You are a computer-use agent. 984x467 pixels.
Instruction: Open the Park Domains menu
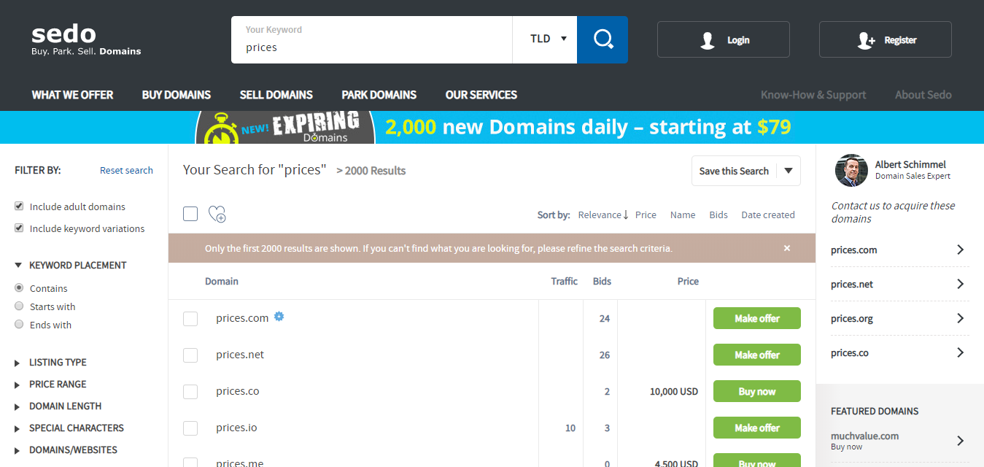[x=379, y=95]
